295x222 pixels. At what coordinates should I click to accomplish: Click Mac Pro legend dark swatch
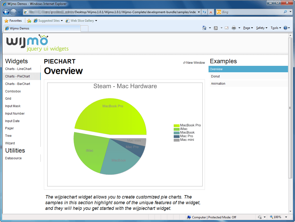coord(177,136)
